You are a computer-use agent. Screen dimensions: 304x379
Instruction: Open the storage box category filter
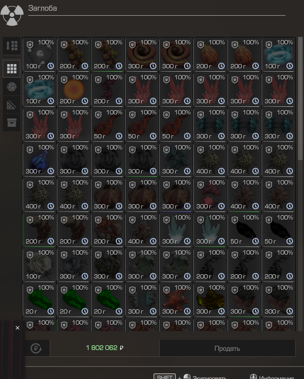point(12,123)
